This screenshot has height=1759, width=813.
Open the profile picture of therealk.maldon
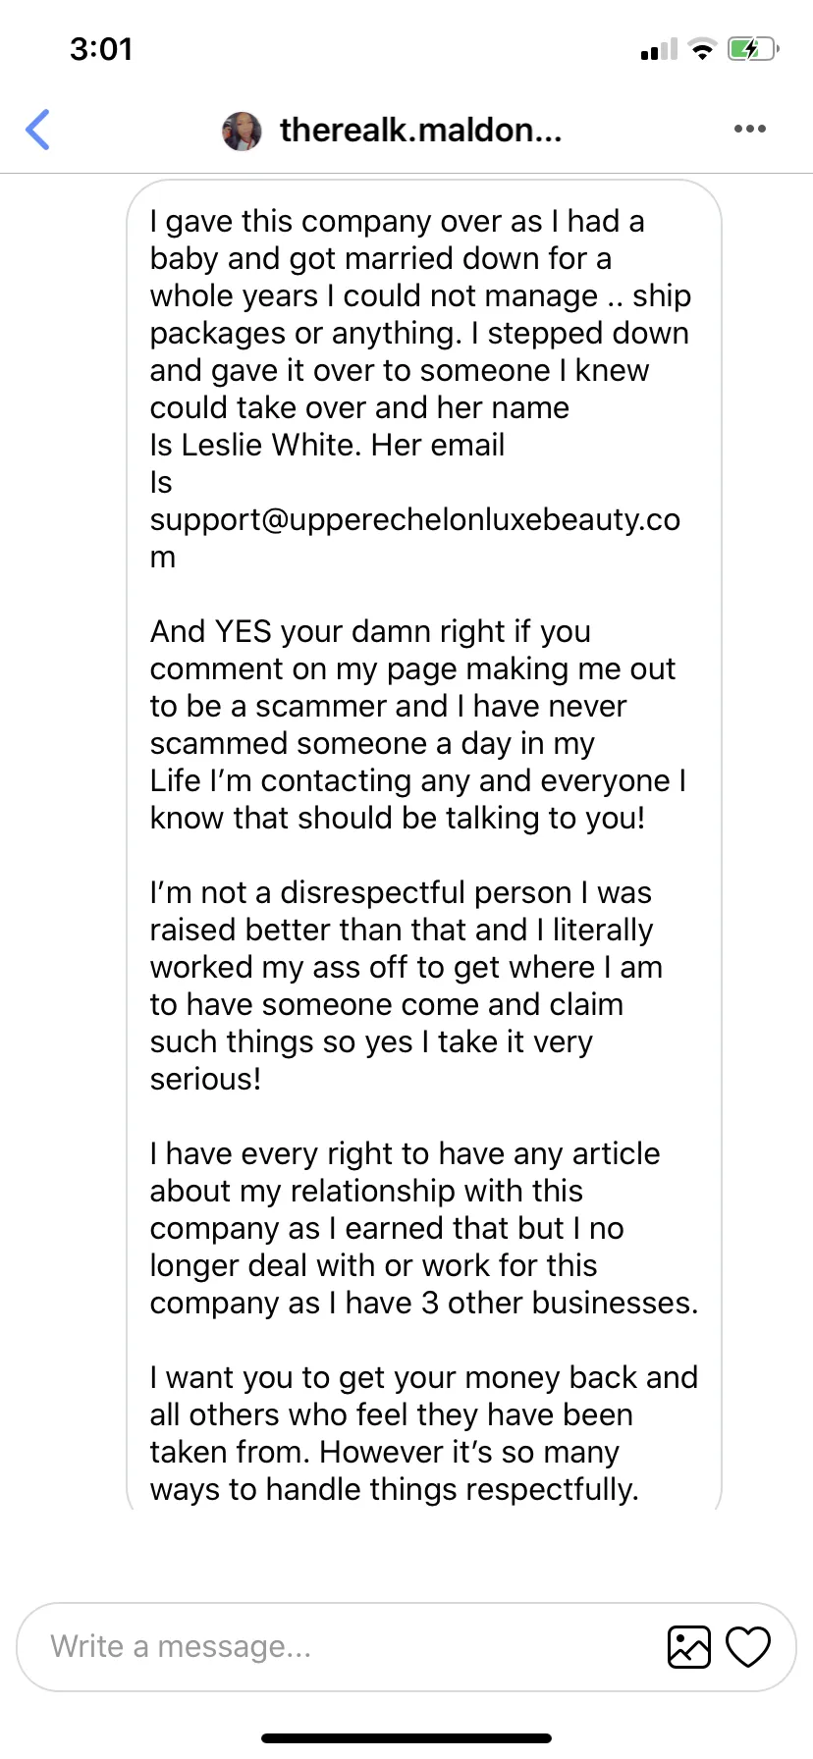[x=242, y=131]
